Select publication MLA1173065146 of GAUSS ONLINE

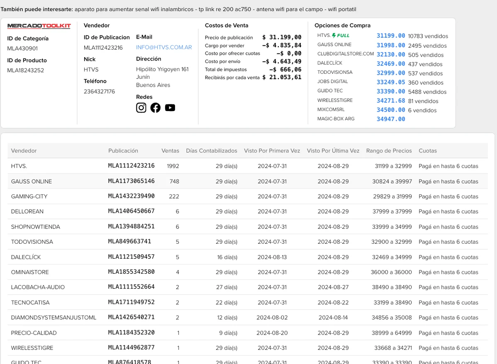[x=131, y=181]
